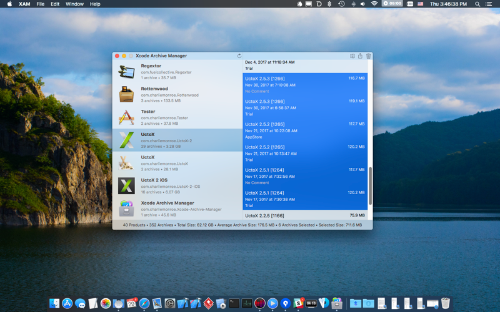Open the Apple menu
This screenshot has height=312, width=500.
click(x=9, y=4)
